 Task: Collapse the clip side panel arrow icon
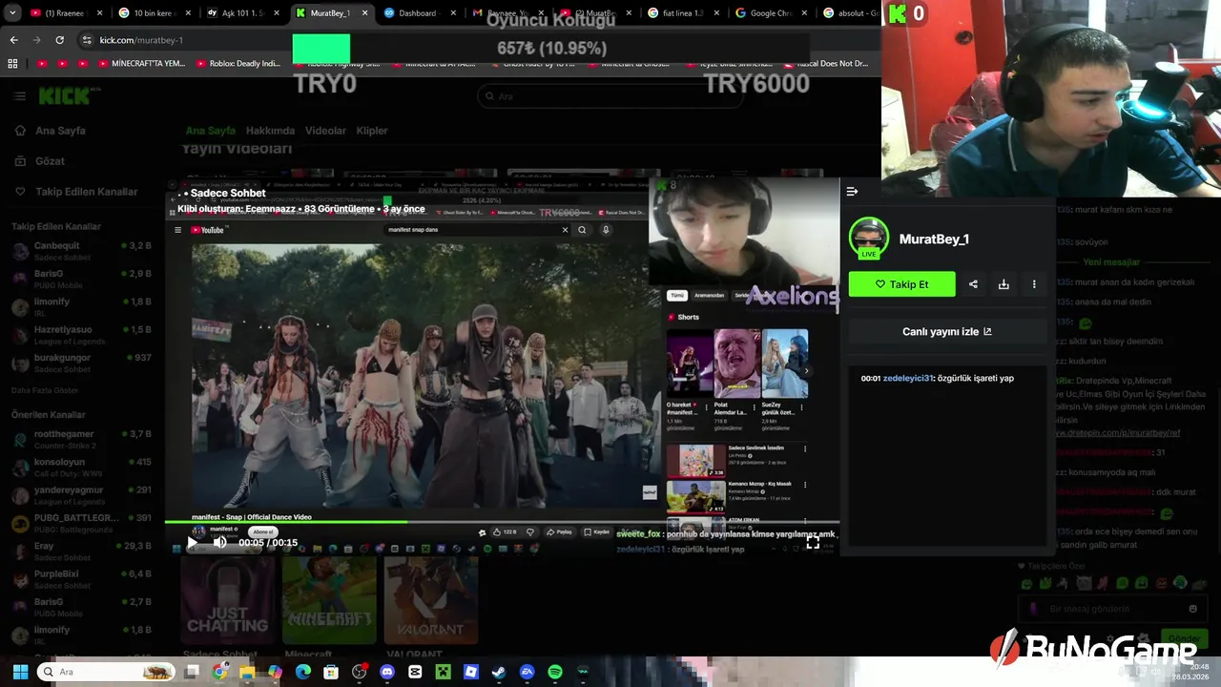point(852,192)
